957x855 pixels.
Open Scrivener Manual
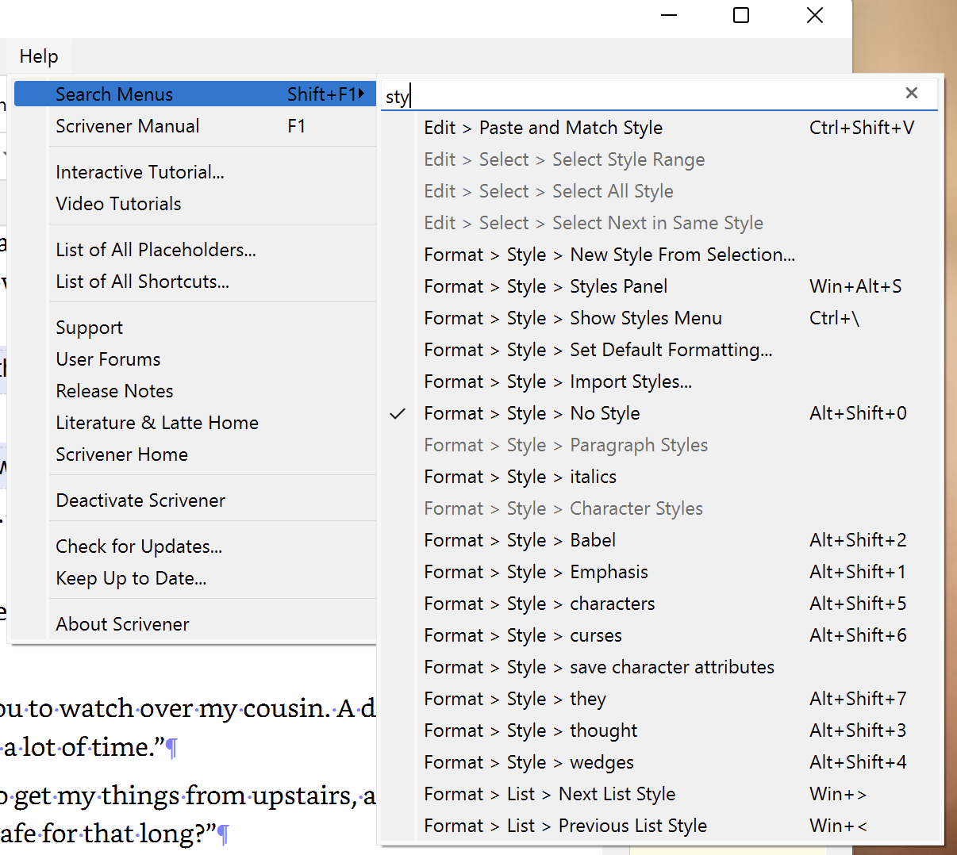point(194,126)
